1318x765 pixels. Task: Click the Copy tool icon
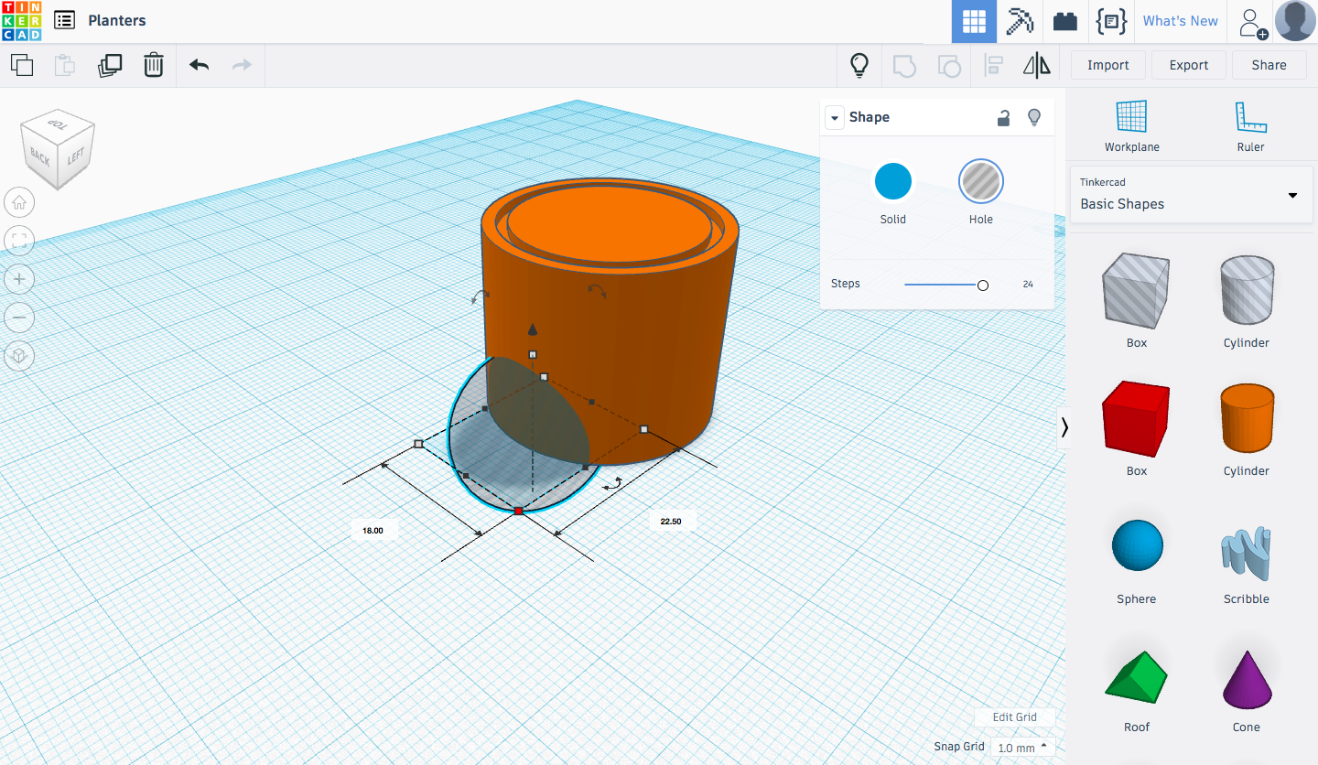click(x=22, y=65)
